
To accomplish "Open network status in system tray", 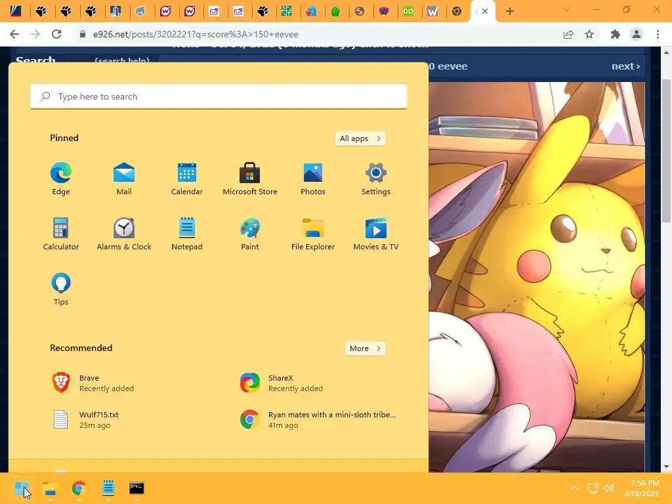I will (593, 488).
